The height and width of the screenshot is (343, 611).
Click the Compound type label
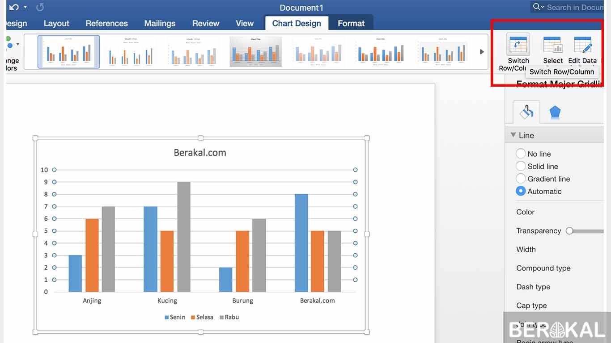pos(543,268)
